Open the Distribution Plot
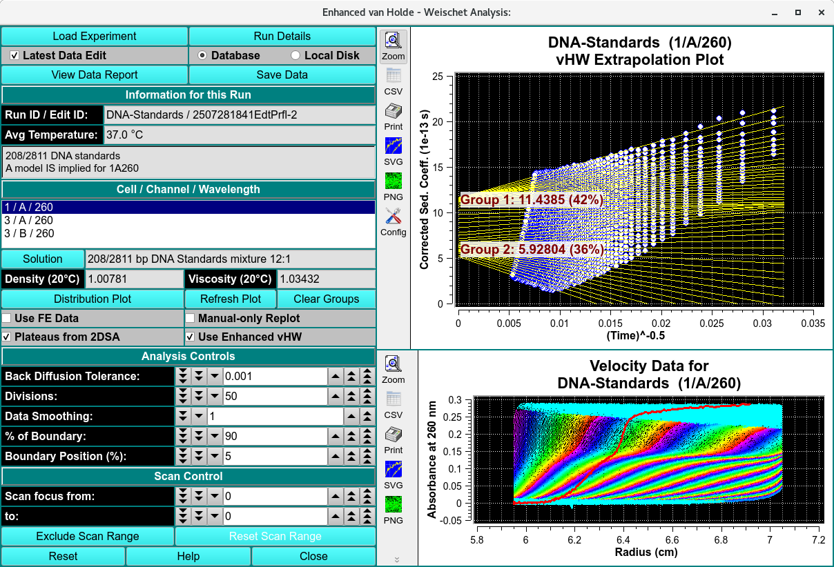834x567 pixels. coord(93,299)
